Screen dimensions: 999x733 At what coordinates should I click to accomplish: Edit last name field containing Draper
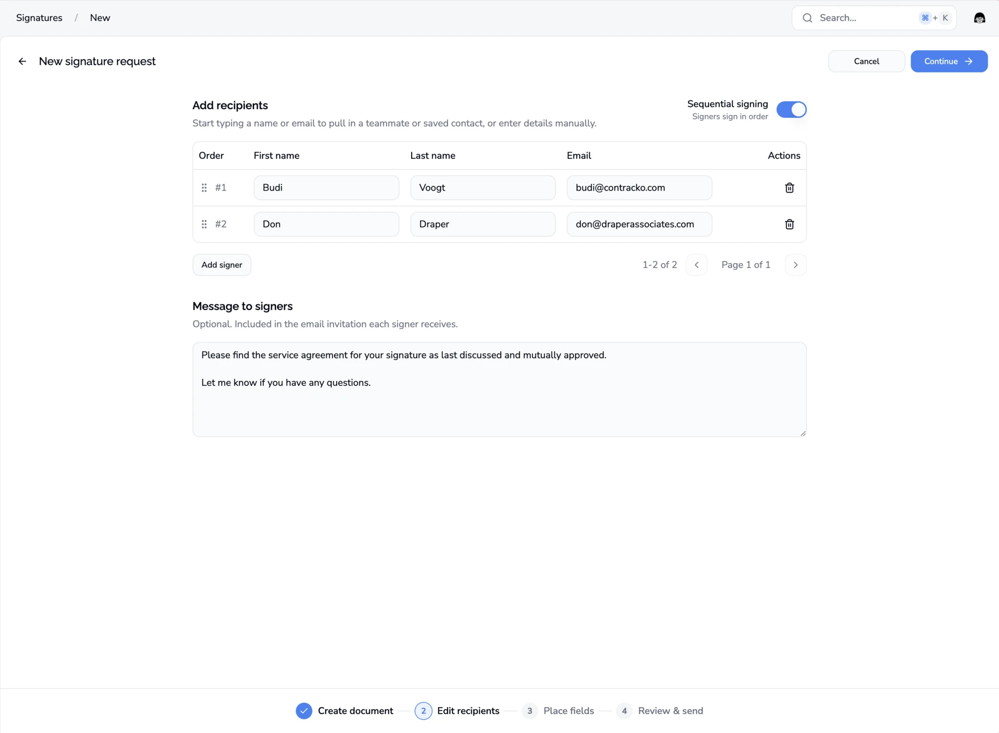pos(483,224)
